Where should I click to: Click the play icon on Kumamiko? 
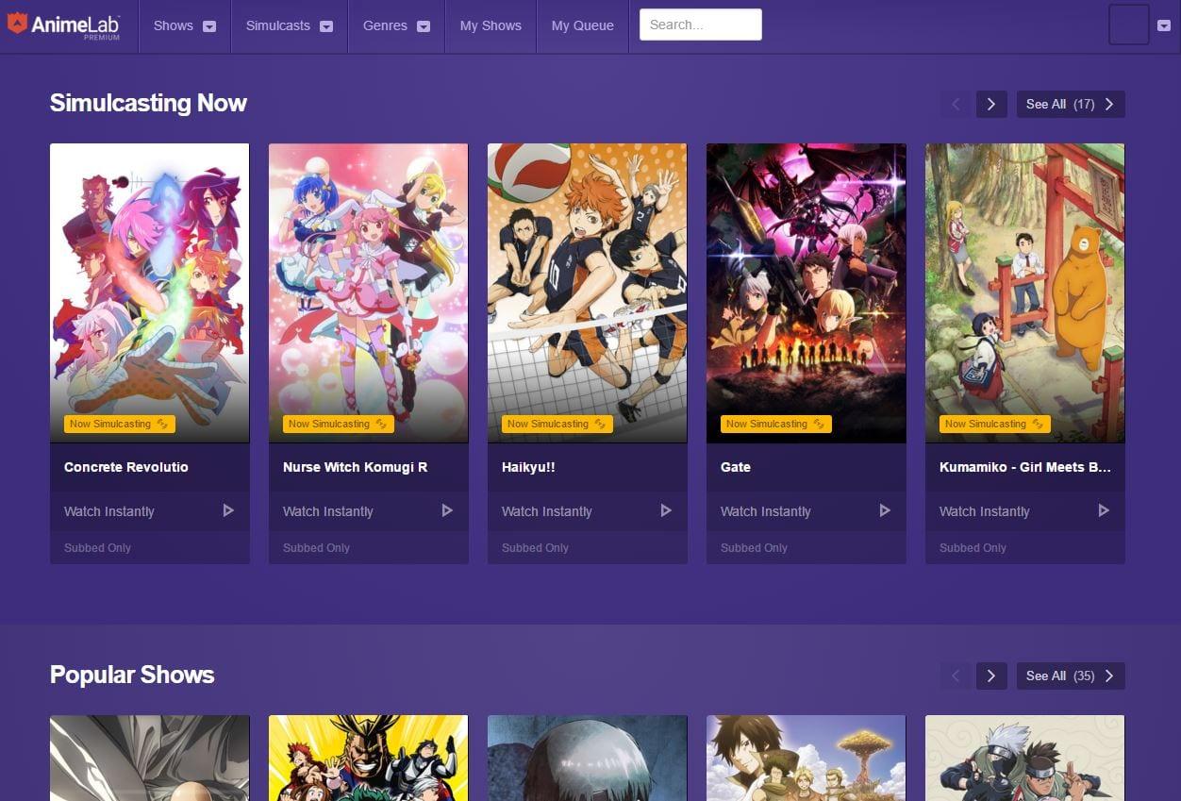pyautogui.click(x=1104, y=510)
